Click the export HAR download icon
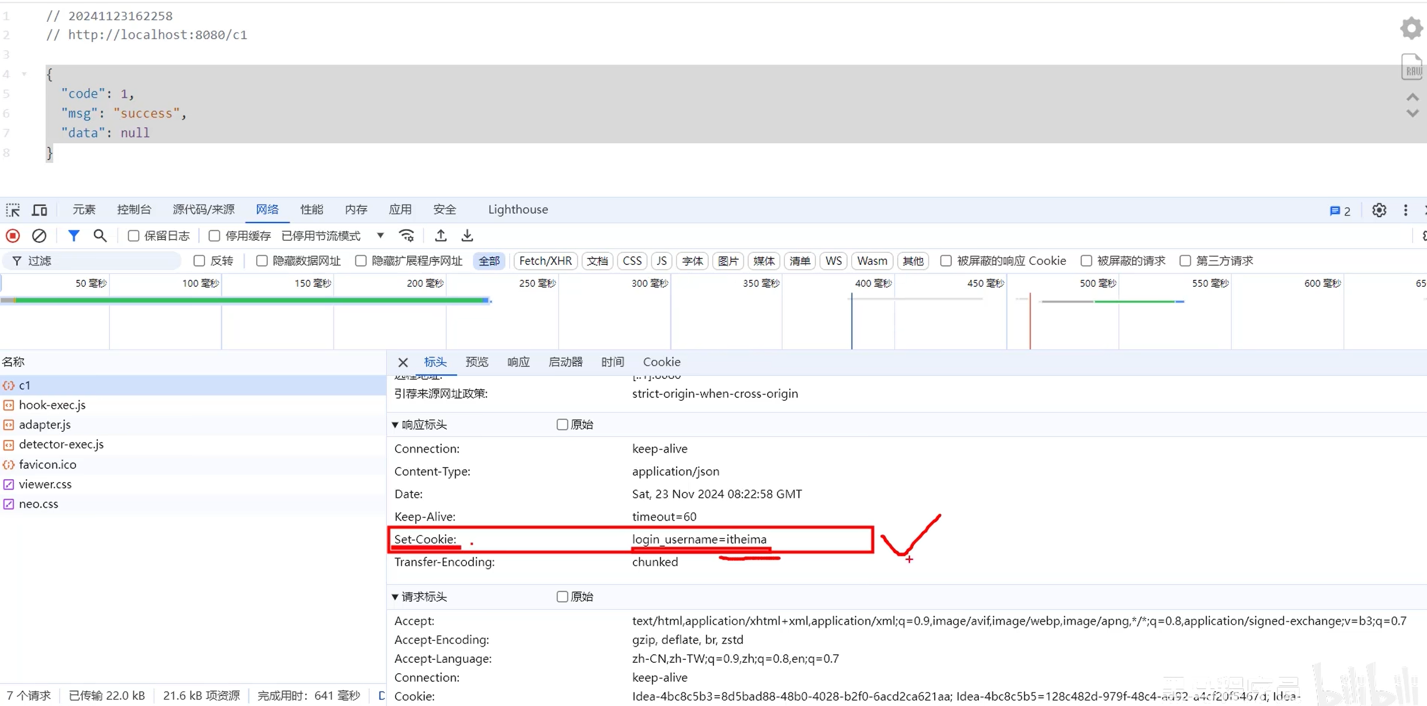 pyautogui.click(x=467, y=236)
